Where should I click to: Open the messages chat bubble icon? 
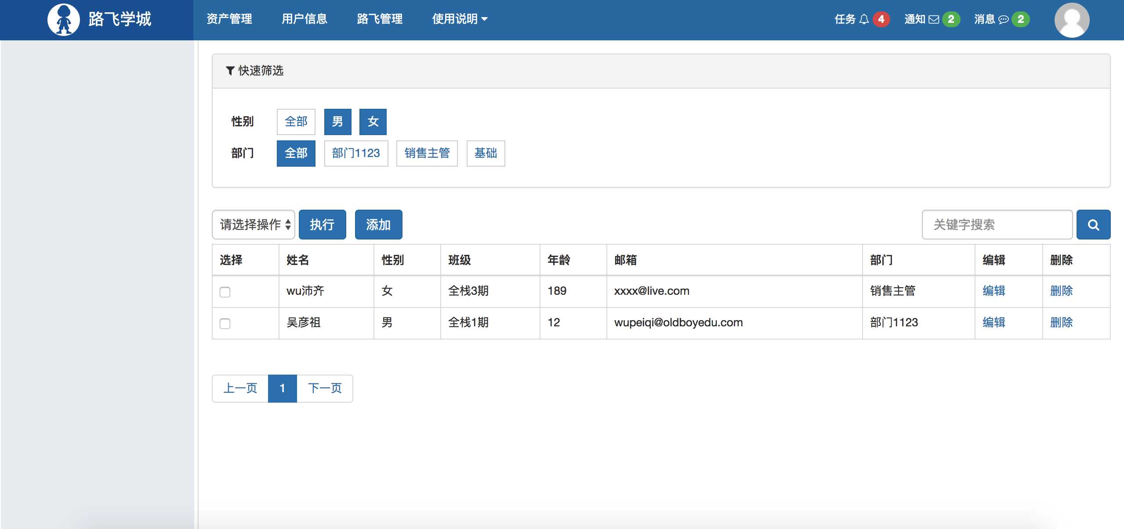tap(1003, 19)
